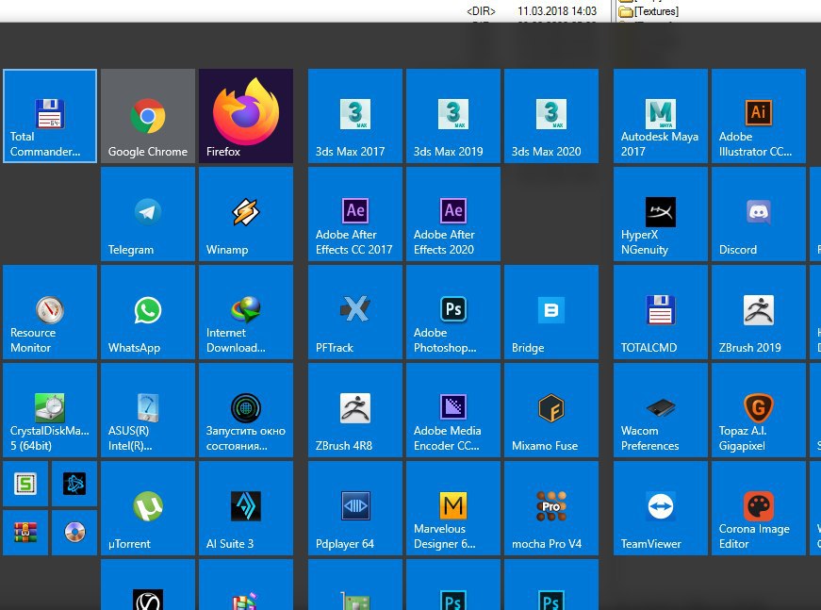Open Internet Download Manager tile
Screen dimensions: 821x610
(246, 312)
